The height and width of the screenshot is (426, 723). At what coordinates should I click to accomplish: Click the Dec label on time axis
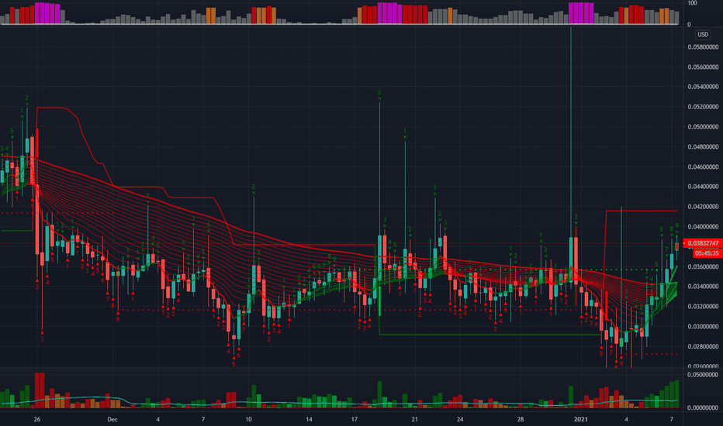[x=112, y=419]
